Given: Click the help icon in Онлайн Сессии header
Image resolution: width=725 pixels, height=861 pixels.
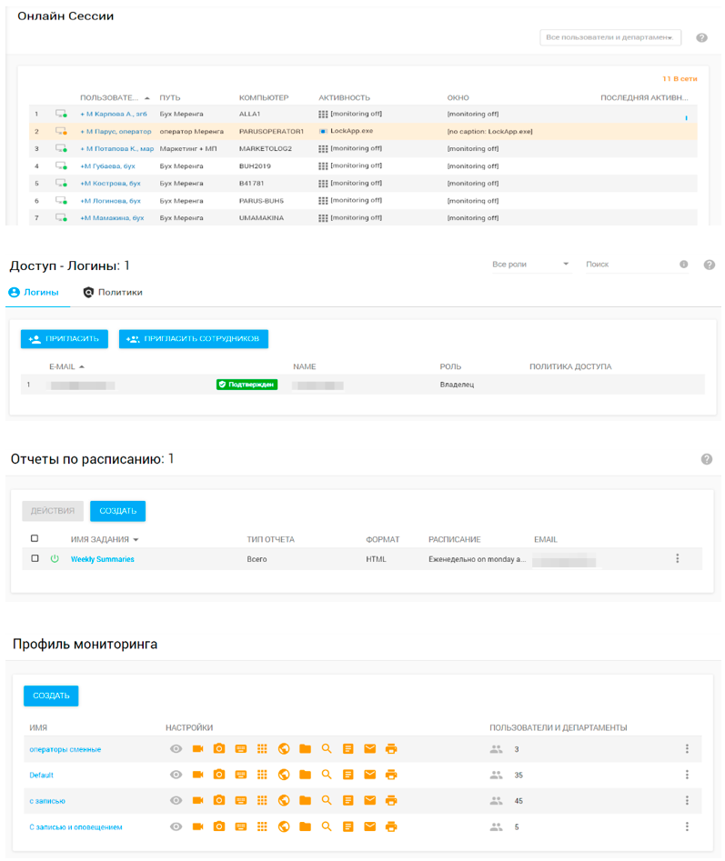Looking at the screenshot, I should (701, 38).
